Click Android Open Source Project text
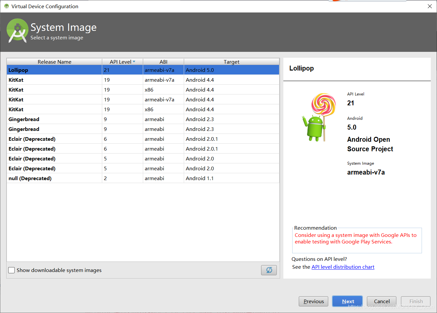 coord(370,144)
